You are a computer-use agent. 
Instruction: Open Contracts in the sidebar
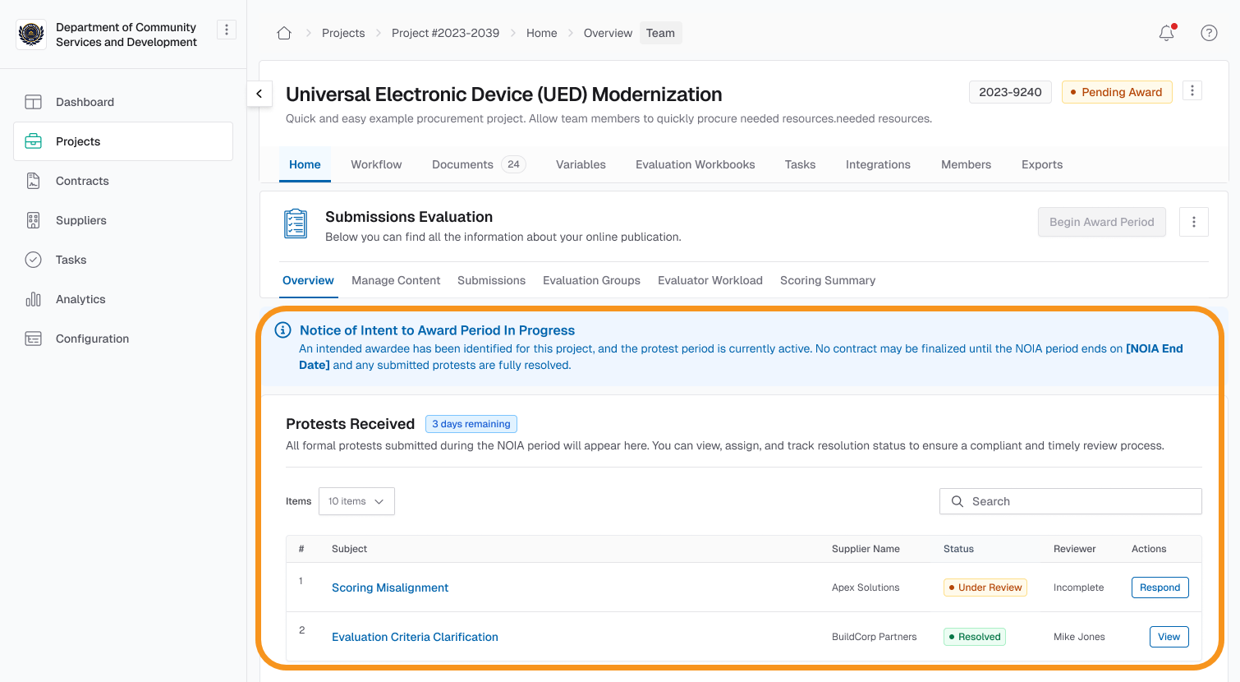click(82, 181)
